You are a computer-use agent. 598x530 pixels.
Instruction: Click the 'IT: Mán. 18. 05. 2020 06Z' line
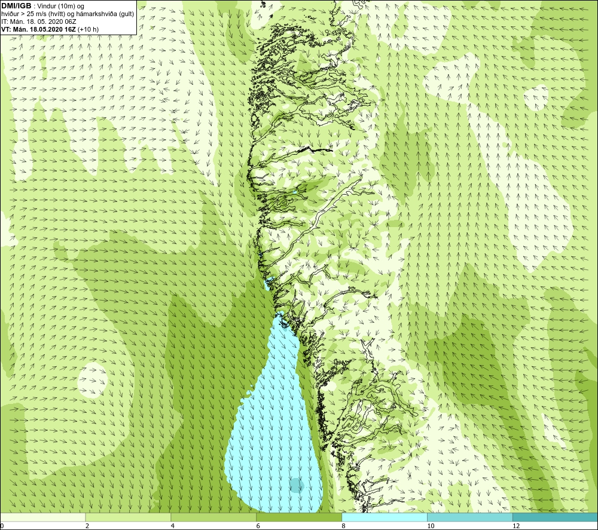(38, 22)
